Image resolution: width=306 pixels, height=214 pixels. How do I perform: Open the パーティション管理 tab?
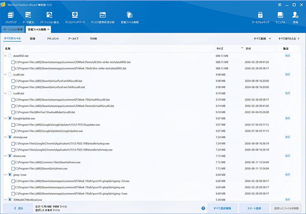pyautogui.click(x=13, y=29)
